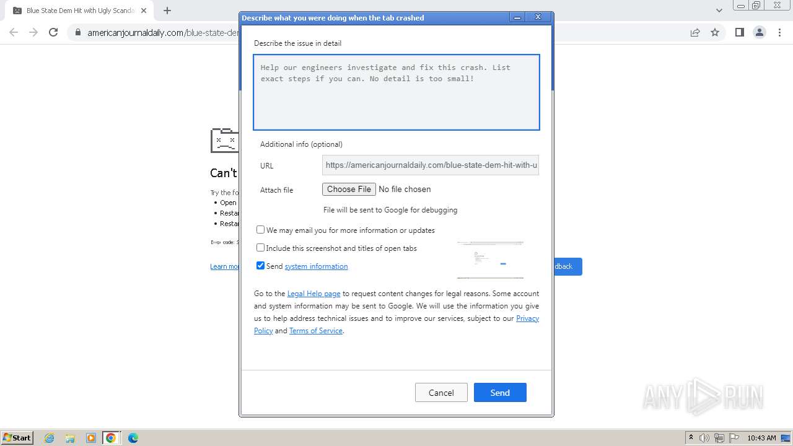The width and height of the screenshot is (793, 446).
Task: Open the profile avatar menu
Action: click(x=759, y=33)
